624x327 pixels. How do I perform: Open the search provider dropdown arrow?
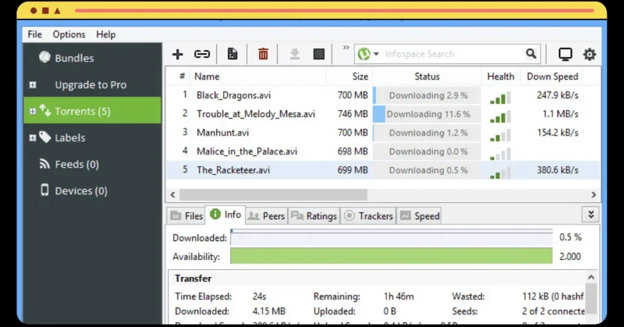(376, 54)
